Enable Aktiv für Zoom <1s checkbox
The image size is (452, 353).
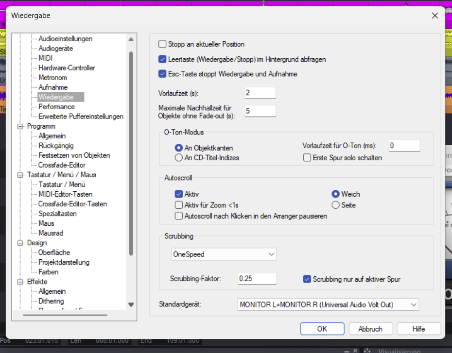(179, 205)
